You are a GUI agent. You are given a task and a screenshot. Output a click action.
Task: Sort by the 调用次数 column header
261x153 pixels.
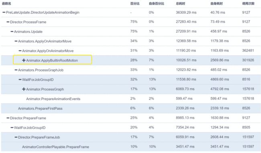click(248, 4)
